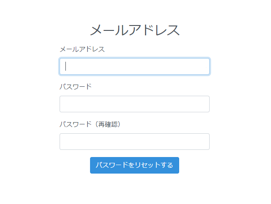Select the label above the email textbox
The image size is (271, 204).
pyautogui.click(x=82, y=49)
